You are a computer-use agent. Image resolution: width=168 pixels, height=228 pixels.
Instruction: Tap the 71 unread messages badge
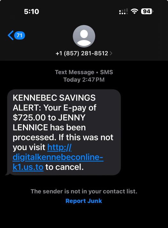click(19, 35)
